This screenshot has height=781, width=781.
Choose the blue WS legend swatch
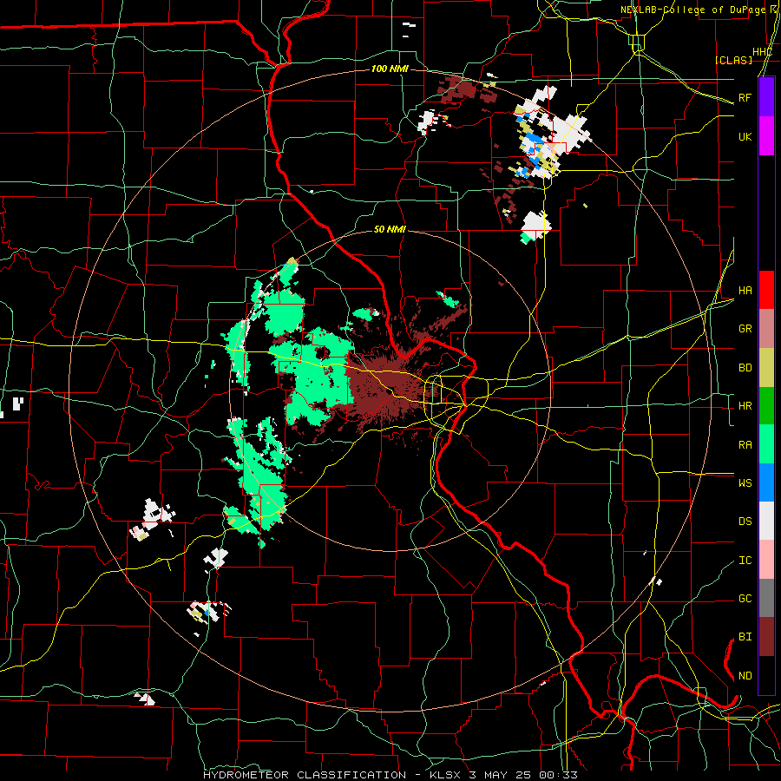[766, 482]
